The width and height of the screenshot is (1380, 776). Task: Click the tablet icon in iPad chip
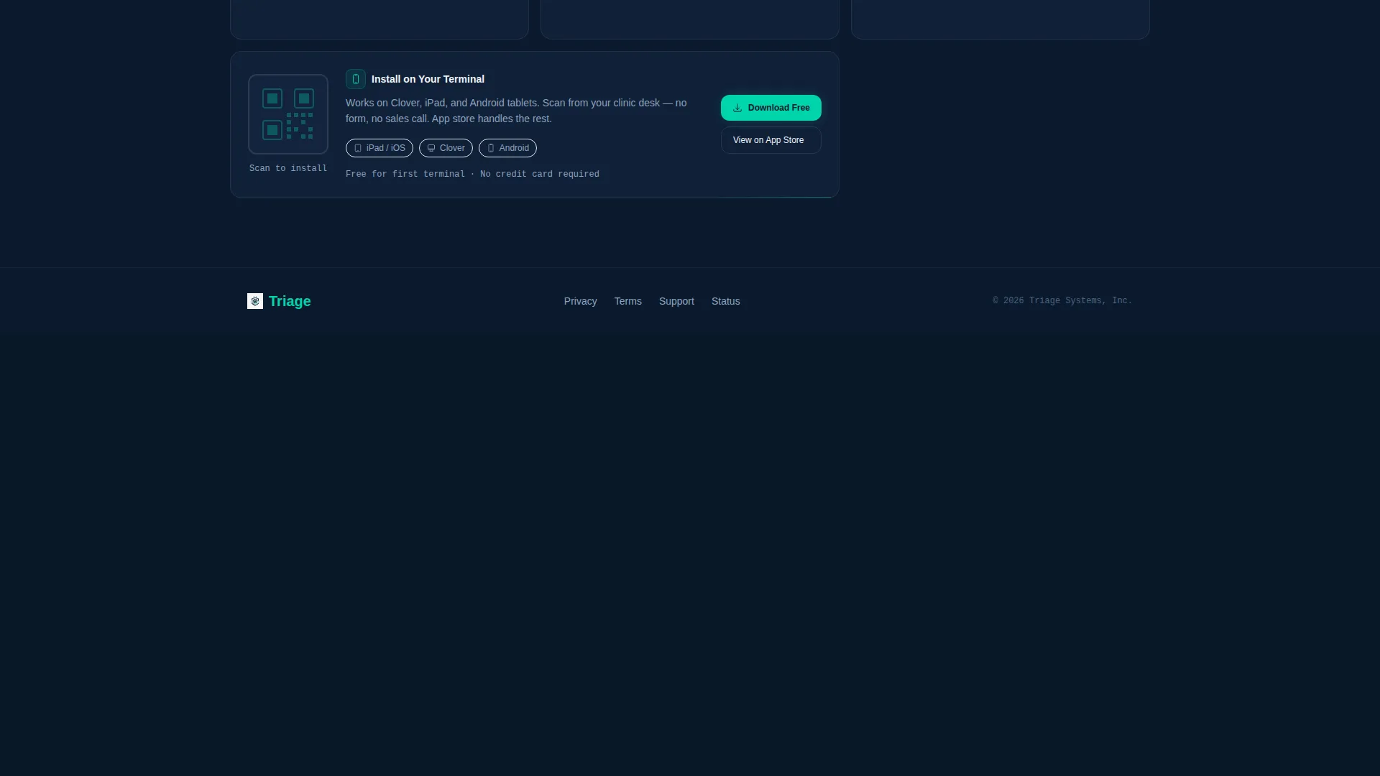[358, 148]
